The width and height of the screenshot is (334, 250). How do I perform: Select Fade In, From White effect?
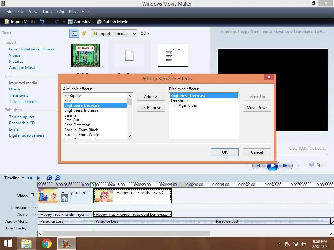click(95, 135)
